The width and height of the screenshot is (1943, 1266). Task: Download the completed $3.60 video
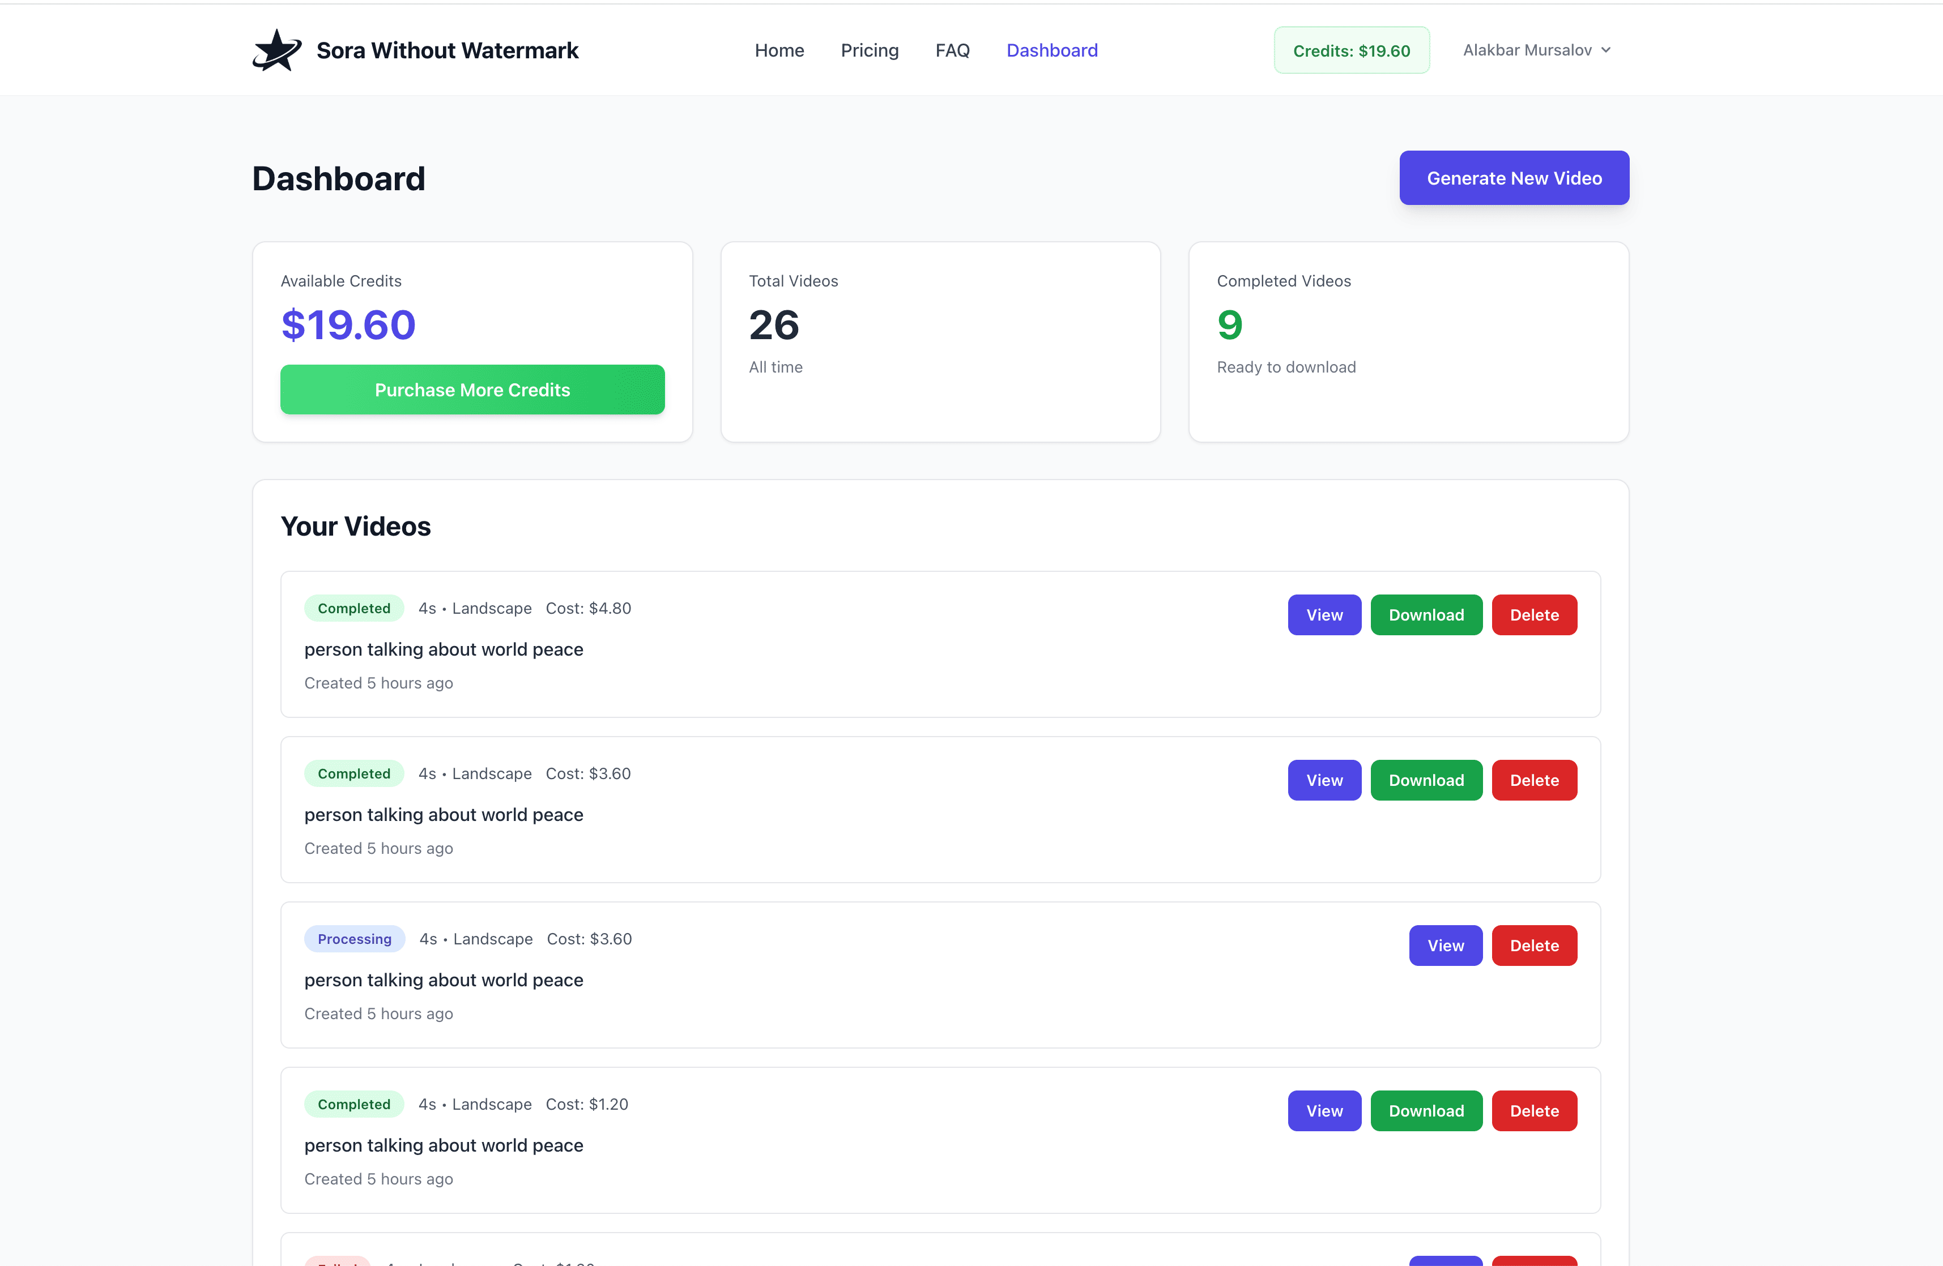pos(1426,781)
